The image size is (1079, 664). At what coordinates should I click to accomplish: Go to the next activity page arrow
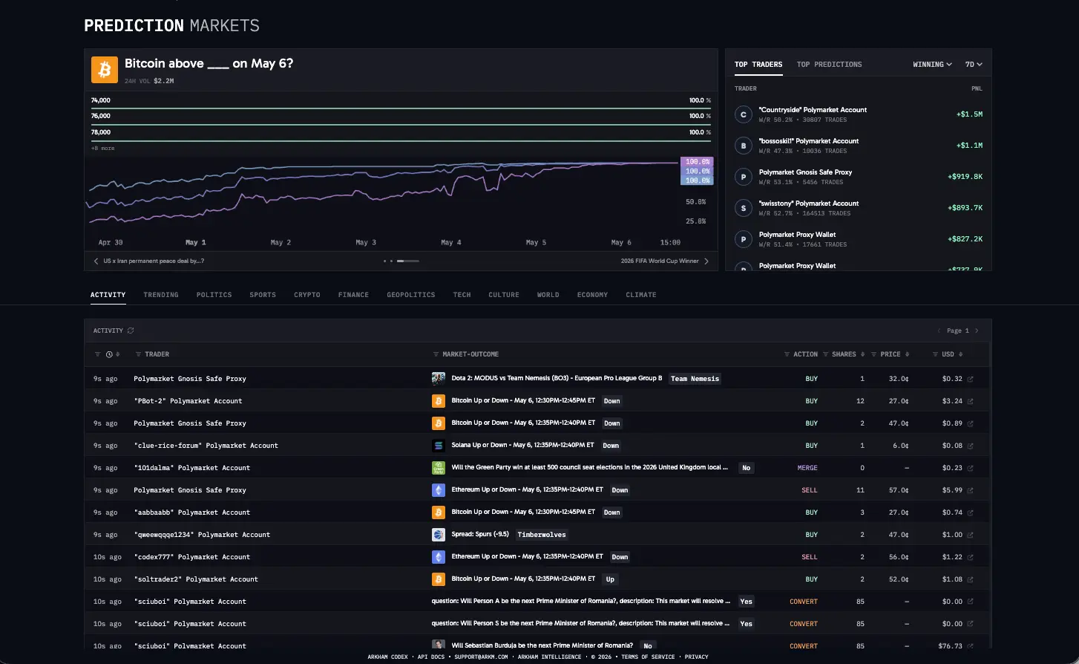click(x=977, y=331)
